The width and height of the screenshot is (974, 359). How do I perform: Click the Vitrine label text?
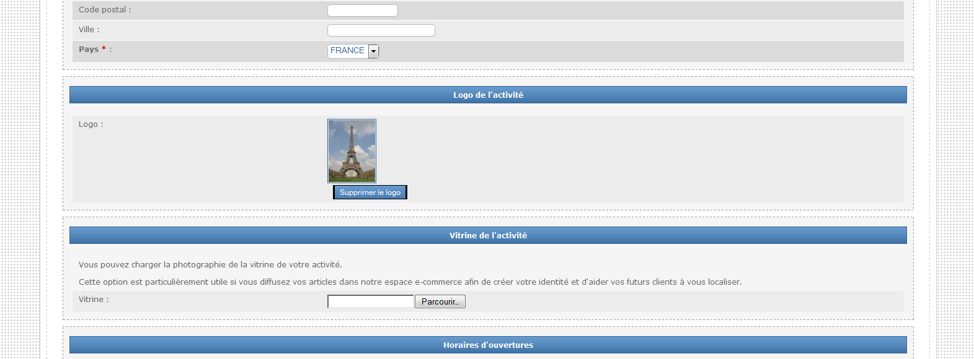tap(94, 300)
